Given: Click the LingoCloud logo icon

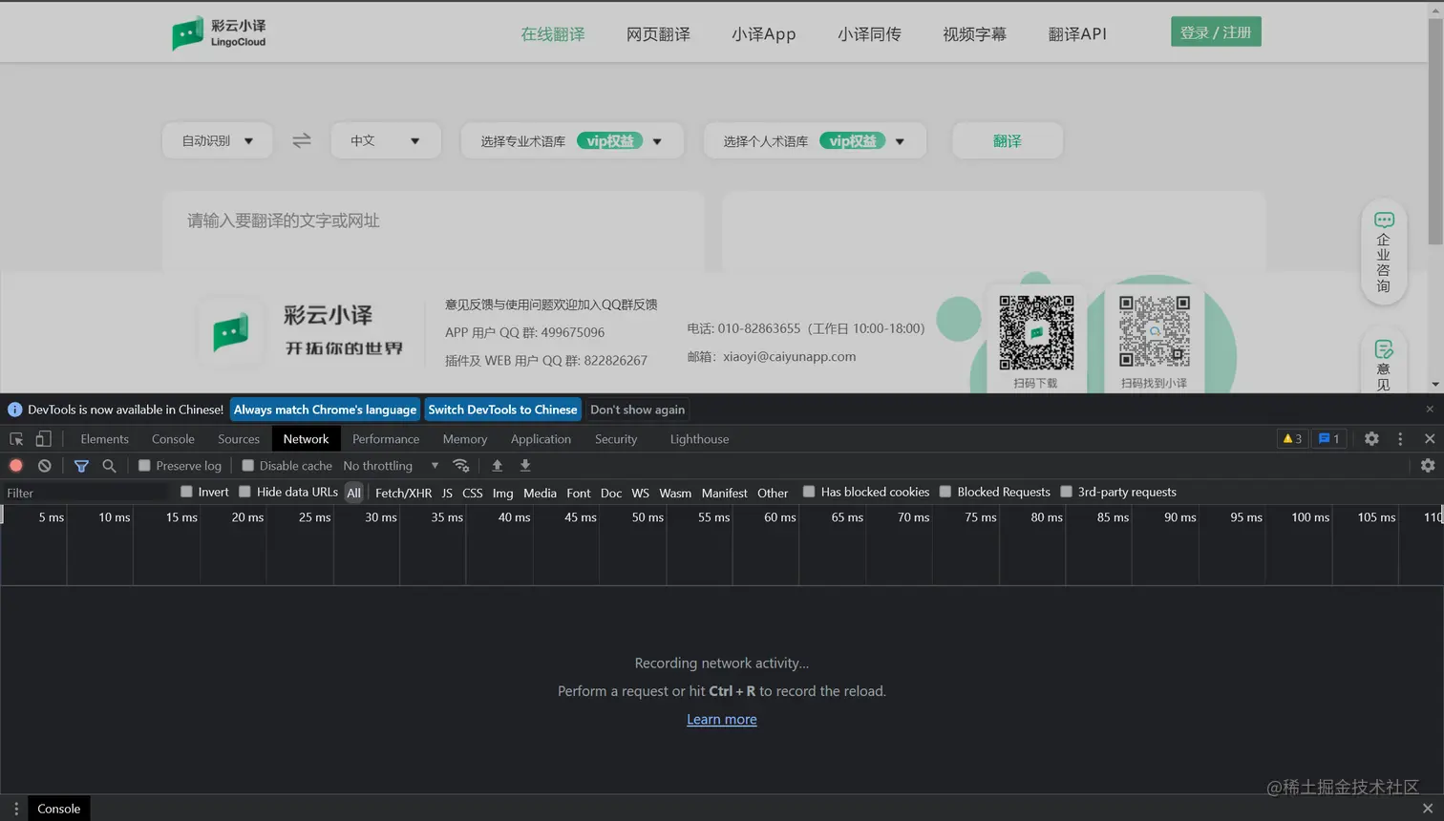Looking at the screenshot, I should (188, 33).
